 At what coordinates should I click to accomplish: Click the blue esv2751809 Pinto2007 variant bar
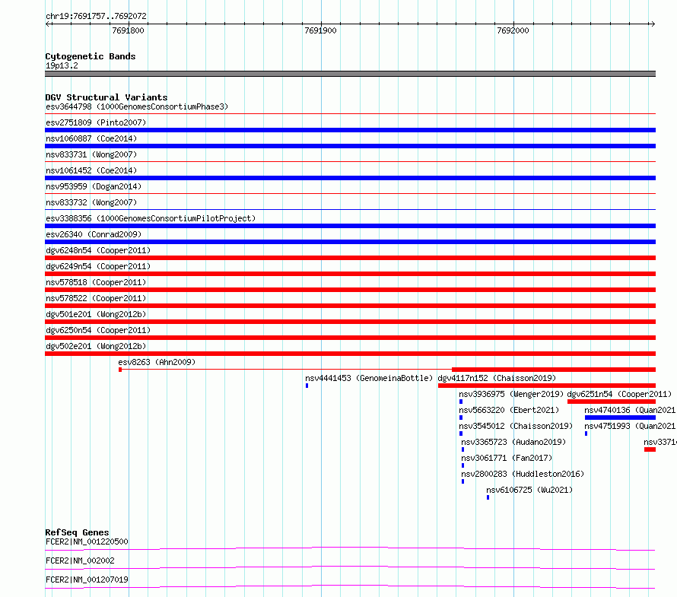pos(350,130)
